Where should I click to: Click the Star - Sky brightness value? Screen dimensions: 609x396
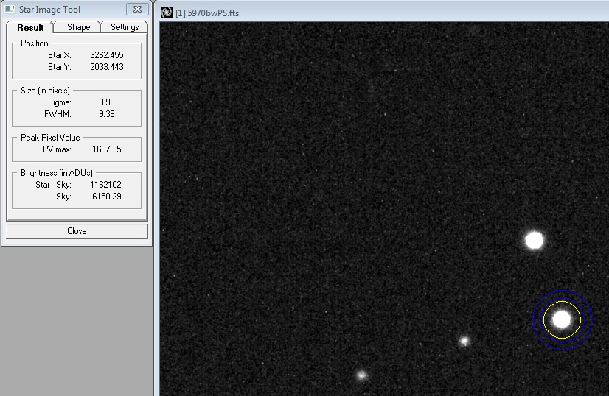point(106,185)
